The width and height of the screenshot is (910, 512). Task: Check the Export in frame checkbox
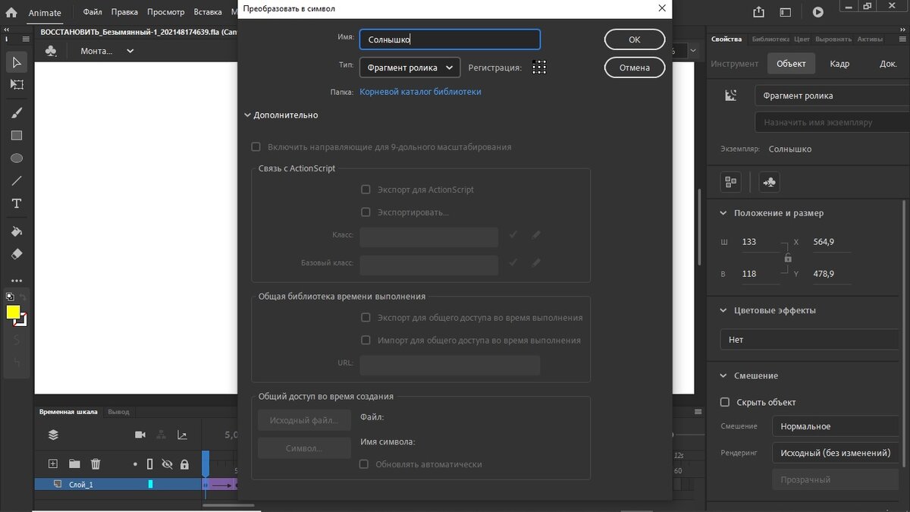(366, 212)
